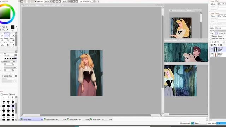Select the Shape tool beside Text tool
226x127 pixels.
click(4, 27)
